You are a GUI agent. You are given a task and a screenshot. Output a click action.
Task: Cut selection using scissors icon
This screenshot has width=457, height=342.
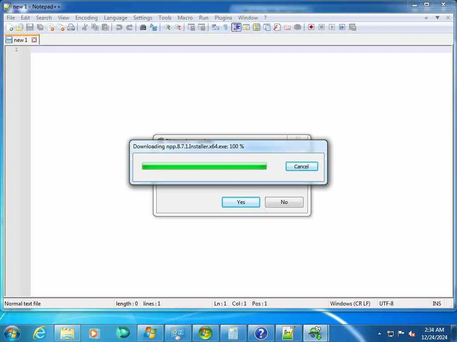(84, 27)
